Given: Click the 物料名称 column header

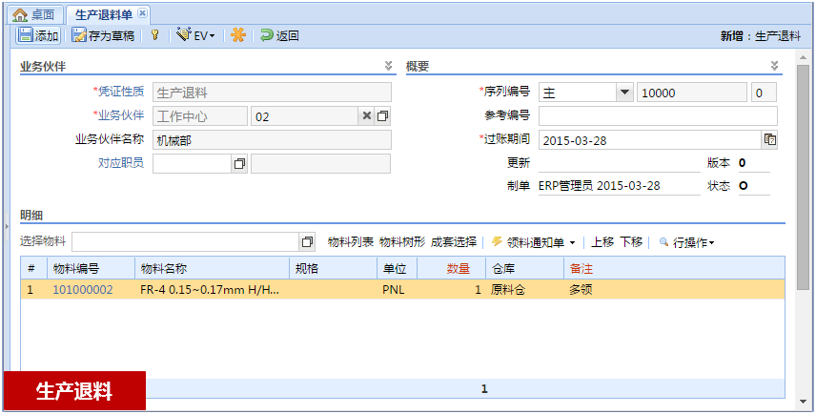Looking at the screenshot, I should (x=212, y=269).
